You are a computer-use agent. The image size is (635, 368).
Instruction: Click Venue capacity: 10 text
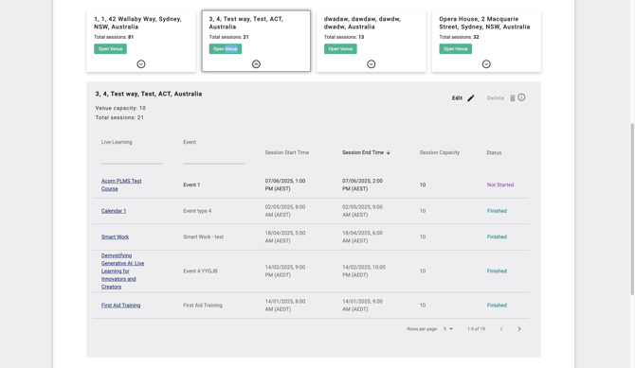pyautogui.click(x=120, y=108)
